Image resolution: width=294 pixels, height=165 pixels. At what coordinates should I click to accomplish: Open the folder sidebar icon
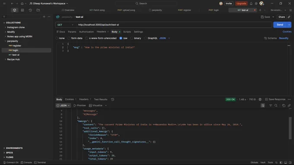38,10
